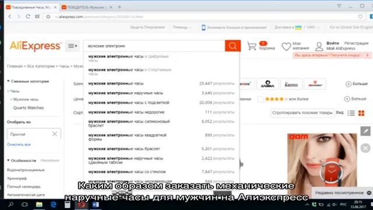Click into the search input field
The width and height of the screenshot is (373, 210).
[154, 45]
